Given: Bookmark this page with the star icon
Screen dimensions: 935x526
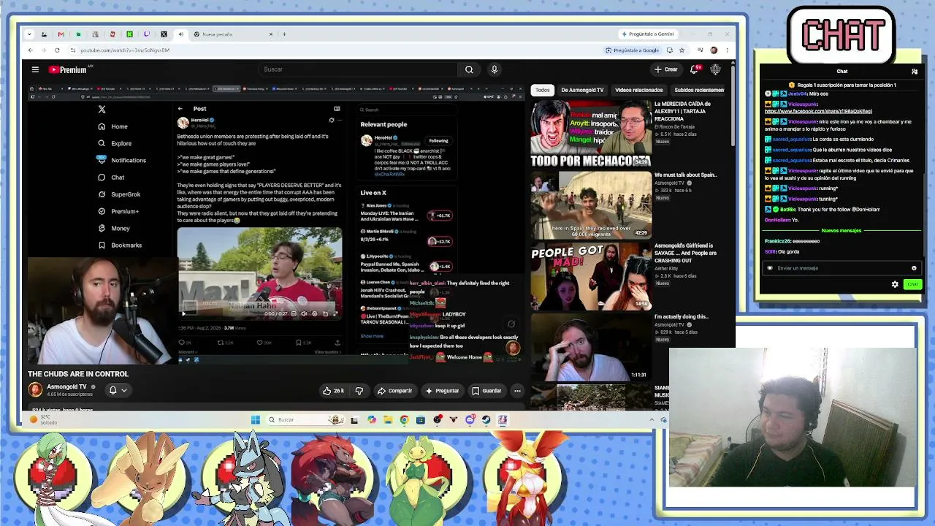Looking at the screenshot, I should (682, 50).
